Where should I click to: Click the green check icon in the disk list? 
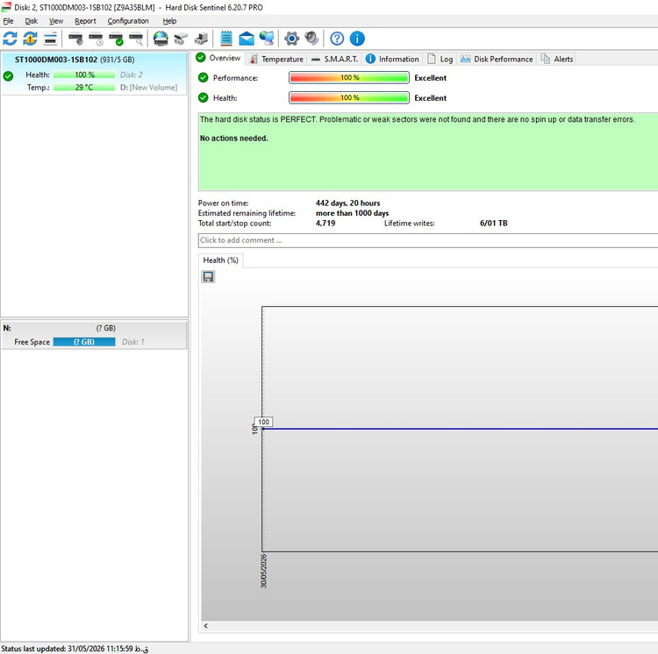(x=8, y=76)
